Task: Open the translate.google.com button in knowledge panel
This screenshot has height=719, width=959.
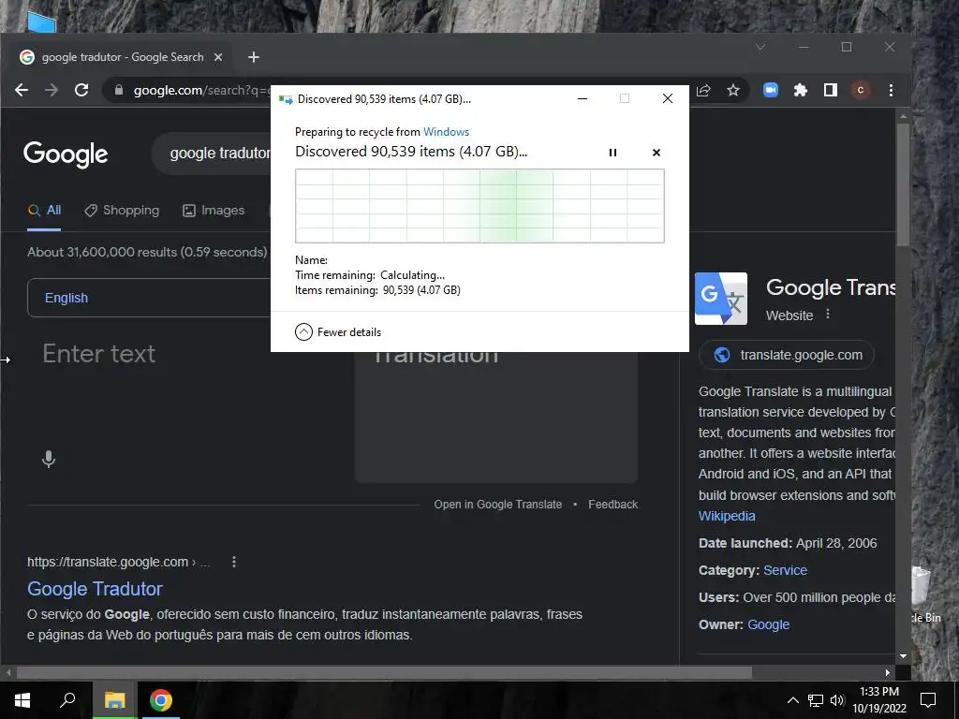Action: (787, 355)
